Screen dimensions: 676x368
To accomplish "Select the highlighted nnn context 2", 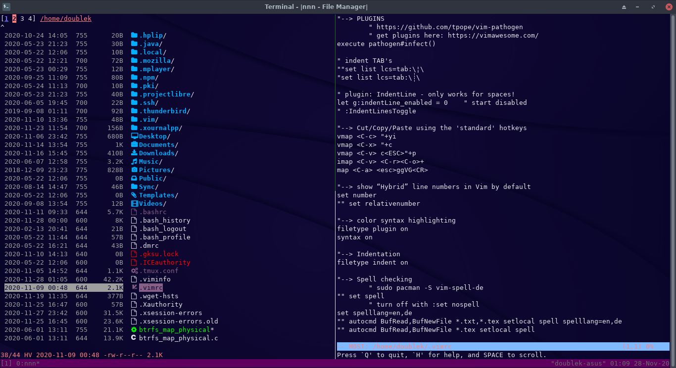I will (x=14, y=19).
